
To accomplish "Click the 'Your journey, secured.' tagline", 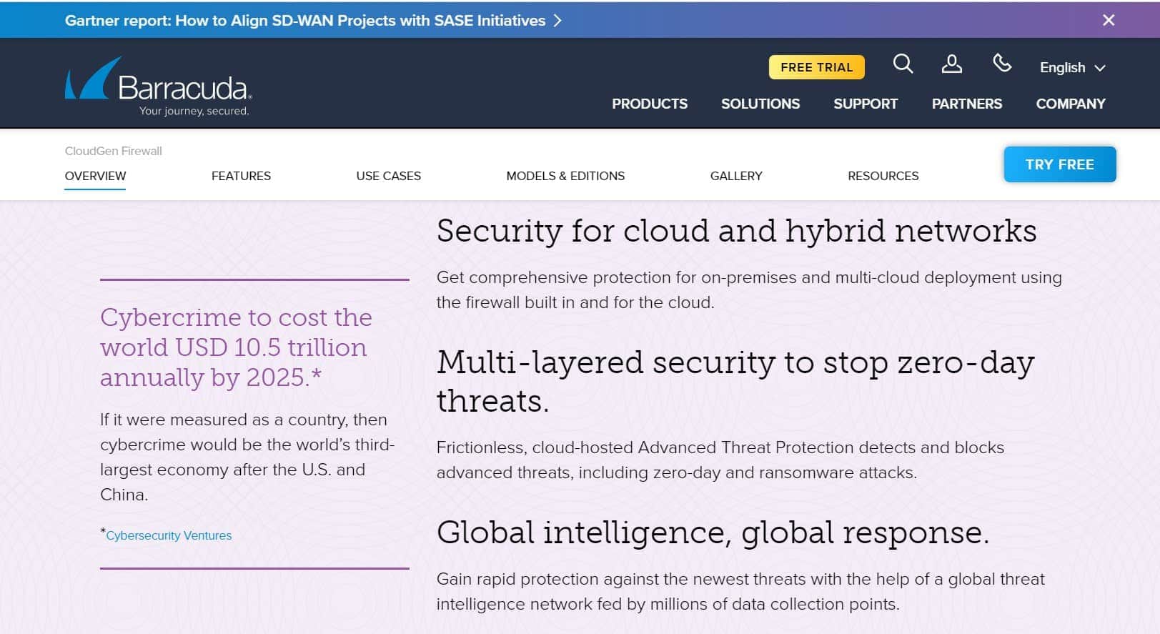I will click(194, 111).
